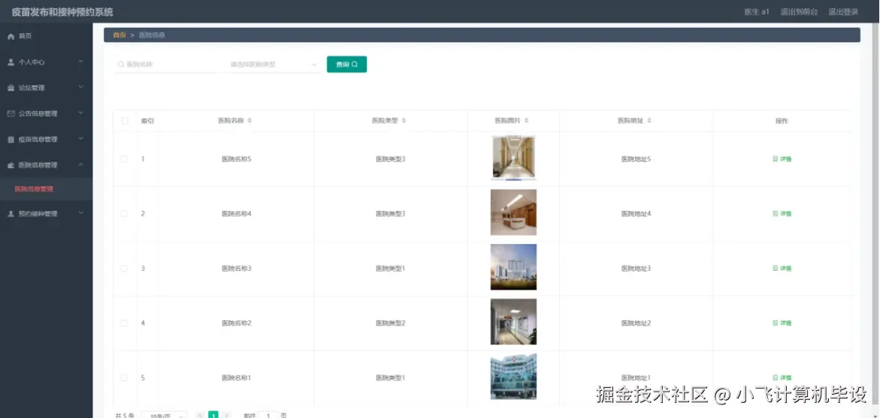Go to the previous page arrow in pagination
The width and height of the screenshot is (880, 418).
click(x=201, y=416)
